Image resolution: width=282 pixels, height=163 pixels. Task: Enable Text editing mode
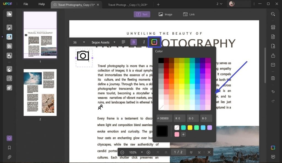pos(142,14)
